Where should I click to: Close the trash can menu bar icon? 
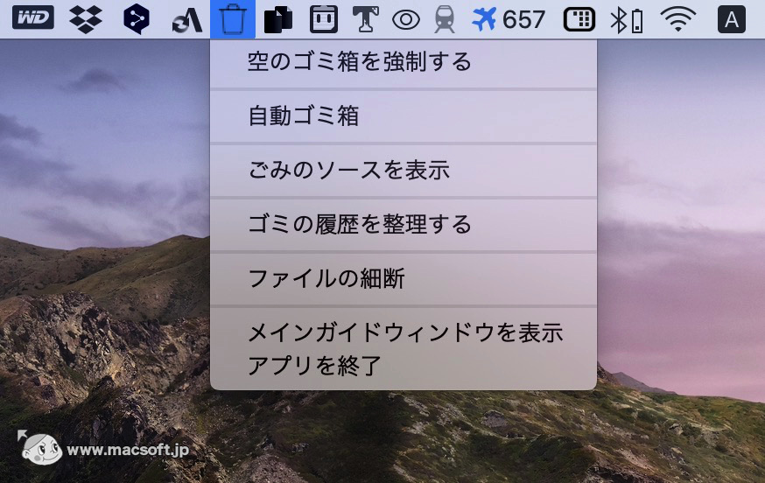click(x=233, y=19)
